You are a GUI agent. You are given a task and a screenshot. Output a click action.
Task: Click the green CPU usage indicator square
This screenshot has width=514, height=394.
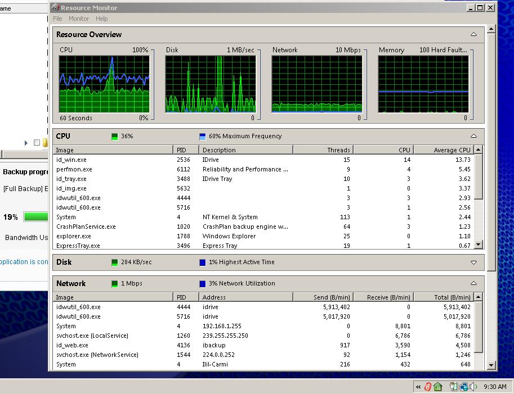click(114, 137)
